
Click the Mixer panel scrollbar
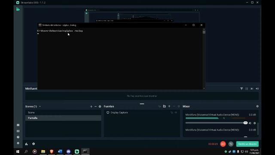[x=258, y=129]
